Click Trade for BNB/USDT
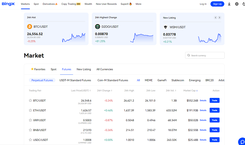 pyautogui.click(x=214, y=130)
